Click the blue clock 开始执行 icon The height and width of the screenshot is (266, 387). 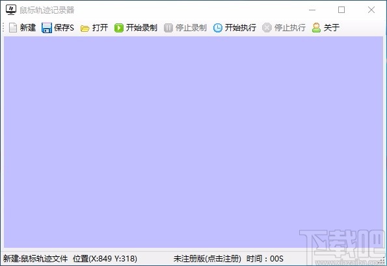click(218, 28)
